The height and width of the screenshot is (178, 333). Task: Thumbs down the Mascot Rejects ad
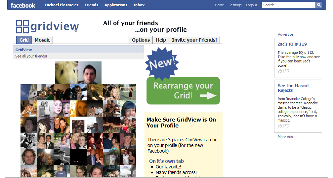click(287, 126)
